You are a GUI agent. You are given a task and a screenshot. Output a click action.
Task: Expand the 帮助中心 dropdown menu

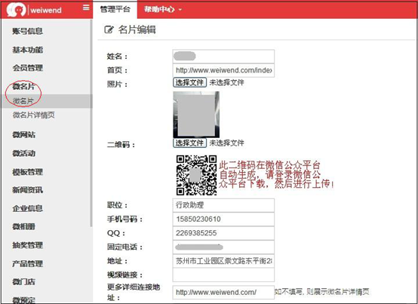point(163,10)
